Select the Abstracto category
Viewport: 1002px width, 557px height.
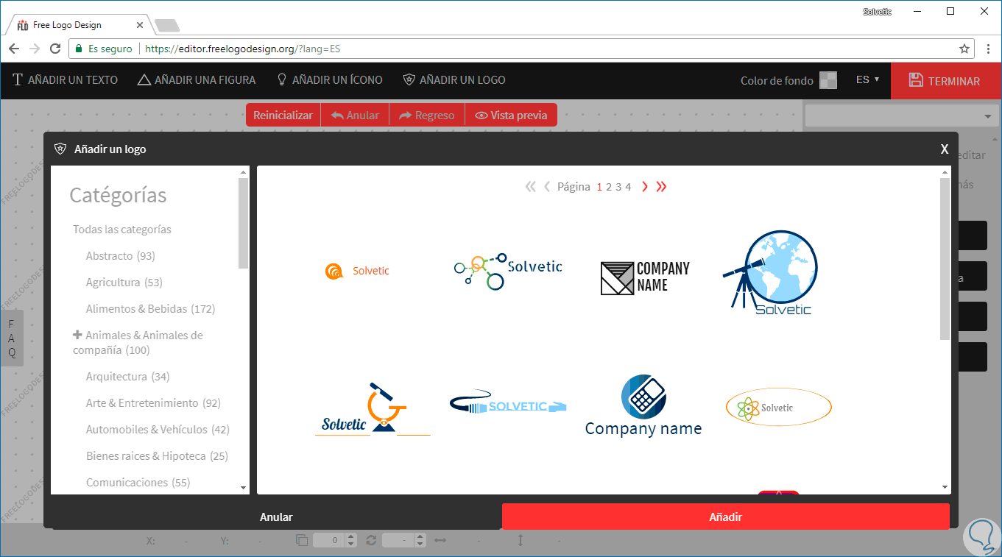tap(121, 256)
